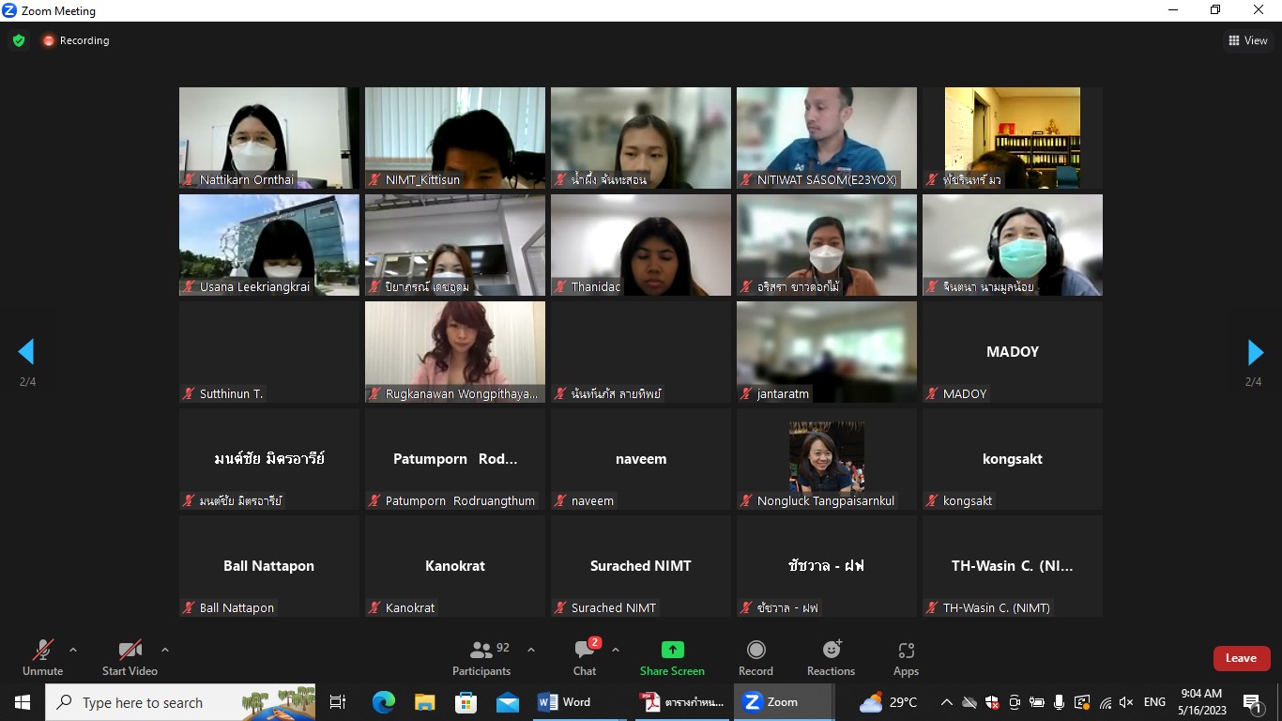Start recording with the Record button
The width and height of the screenshot is (1282, 721).
pos(755,657)
